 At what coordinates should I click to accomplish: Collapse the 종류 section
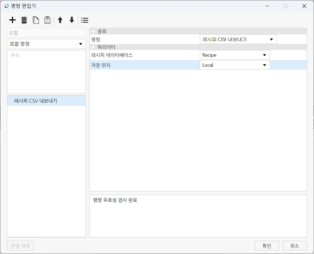tap(93, 32)
